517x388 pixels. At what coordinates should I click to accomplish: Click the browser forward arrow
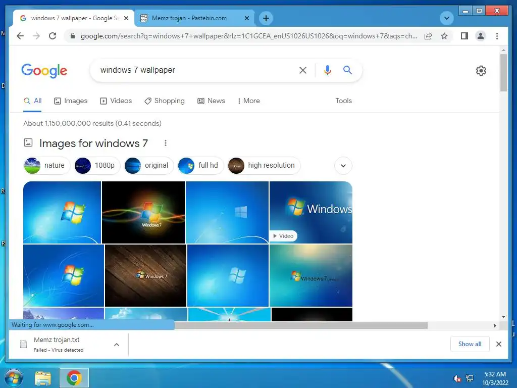click(36, 36)
